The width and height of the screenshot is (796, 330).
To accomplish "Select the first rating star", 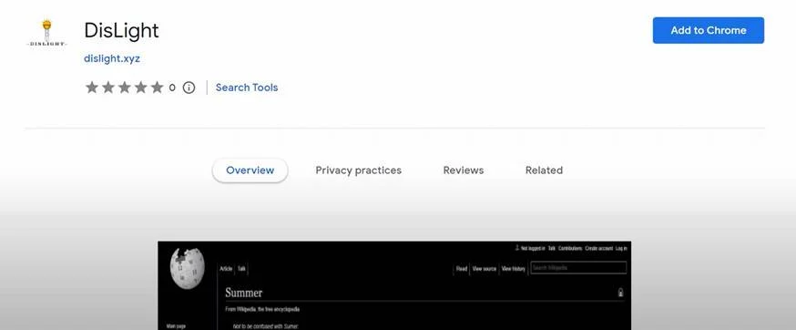I will [x=92, y=88].
